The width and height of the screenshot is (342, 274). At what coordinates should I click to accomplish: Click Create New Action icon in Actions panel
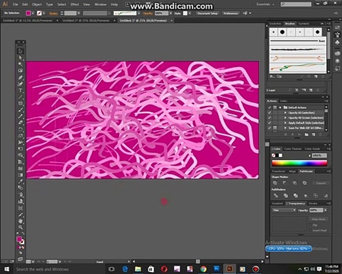coord(313,134)
